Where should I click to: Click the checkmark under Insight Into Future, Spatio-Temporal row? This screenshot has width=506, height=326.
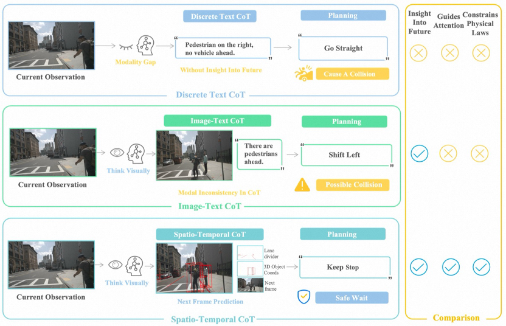[418, 267]
